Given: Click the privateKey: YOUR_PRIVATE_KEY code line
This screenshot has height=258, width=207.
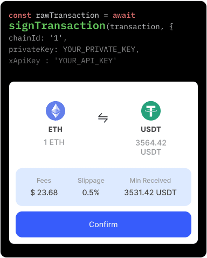Looking at the screenshot, I should click(x=74, y=49).
